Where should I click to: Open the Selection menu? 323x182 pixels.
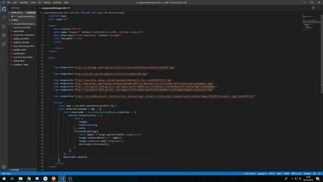coord(24,3)
